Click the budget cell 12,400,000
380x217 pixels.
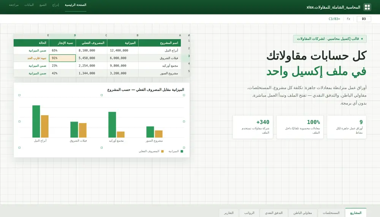[x=123, y=51]
